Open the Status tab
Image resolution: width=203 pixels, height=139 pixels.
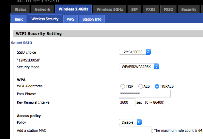point(20,9)
